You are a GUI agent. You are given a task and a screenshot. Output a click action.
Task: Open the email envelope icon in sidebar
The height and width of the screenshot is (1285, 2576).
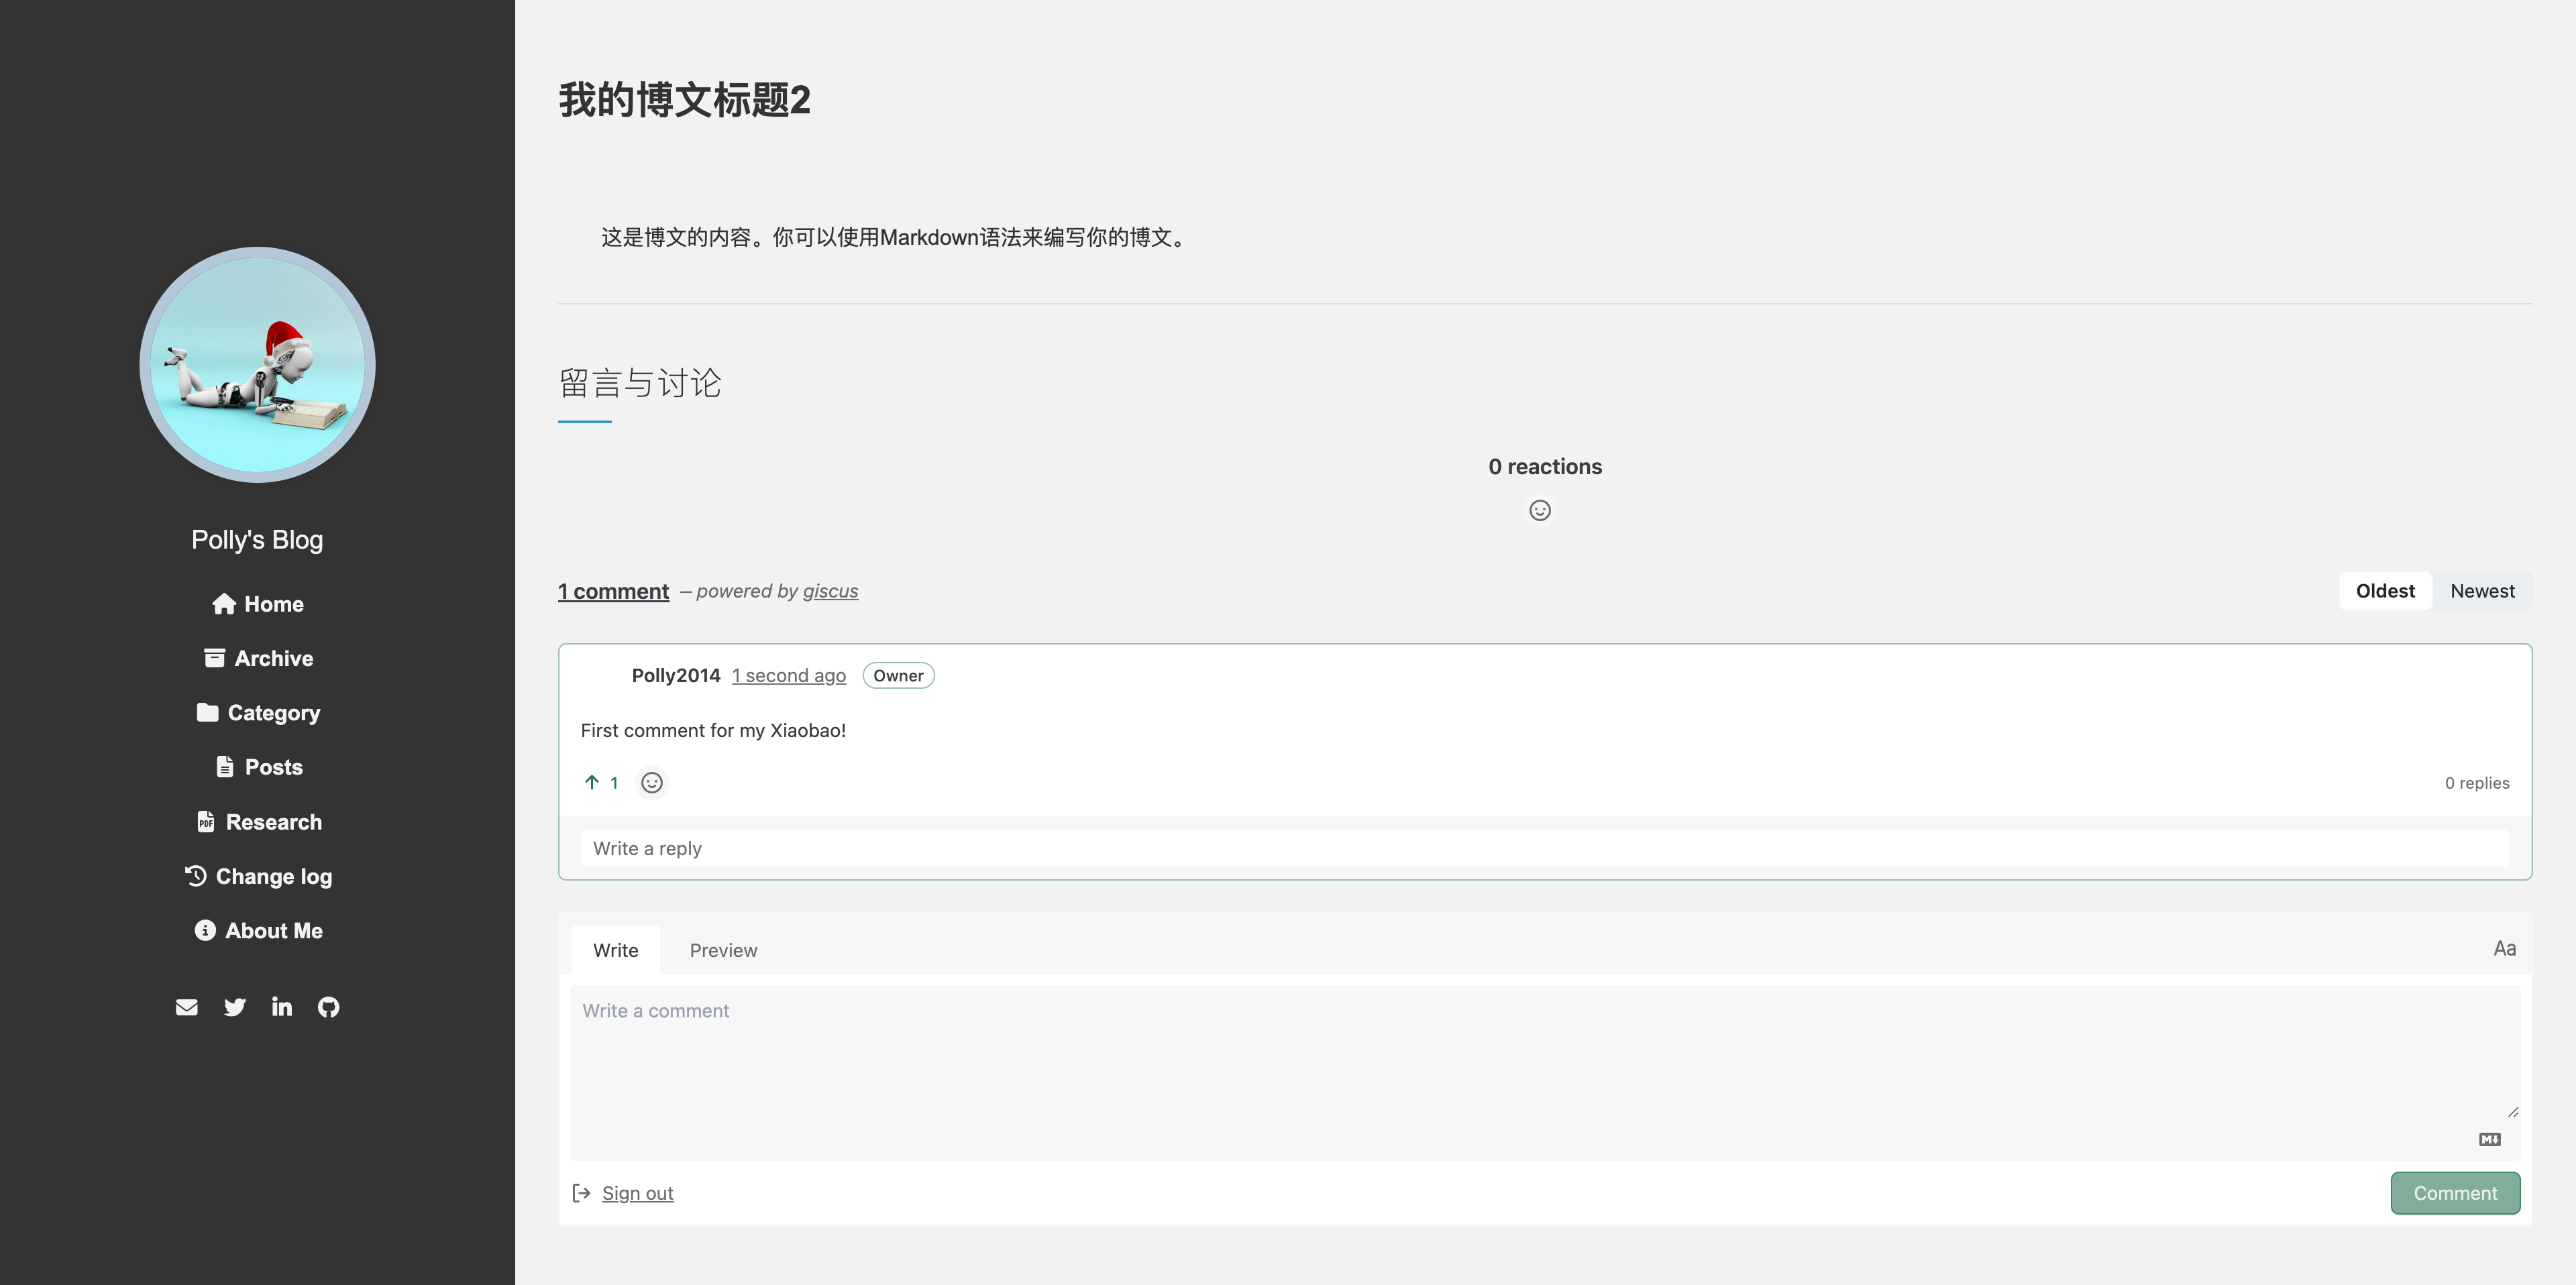tap(187, 1007)
